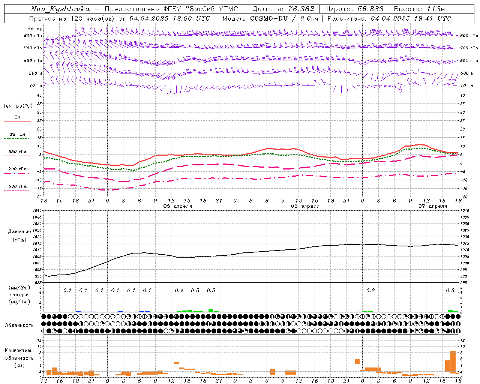Click the "Облачность" cloud cover label
480x384 pixels.
[x=19, y=325]
